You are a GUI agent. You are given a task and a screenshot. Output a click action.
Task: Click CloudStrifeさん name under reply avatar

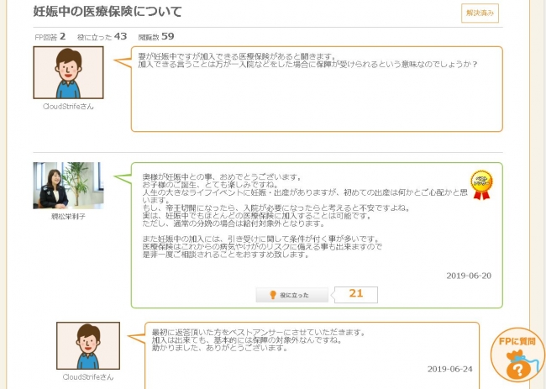point(88,377)
